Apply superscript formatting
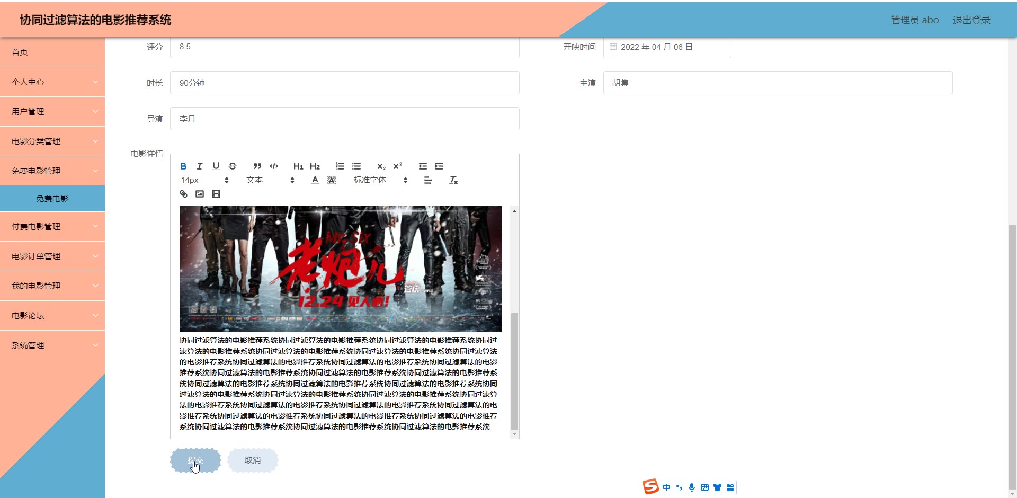This screenshot has width=1017, height=498. [x=398, y=166]
